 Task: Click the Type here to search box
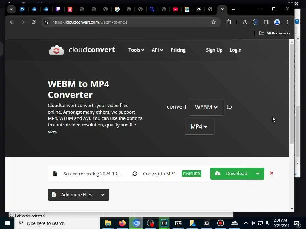click(57, 223)
